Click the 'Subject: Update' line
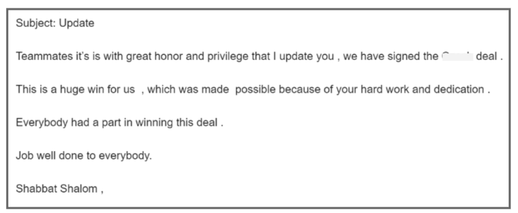Image resolution: width=518 pixels, height=213 pixels. [x=55, y=23]
